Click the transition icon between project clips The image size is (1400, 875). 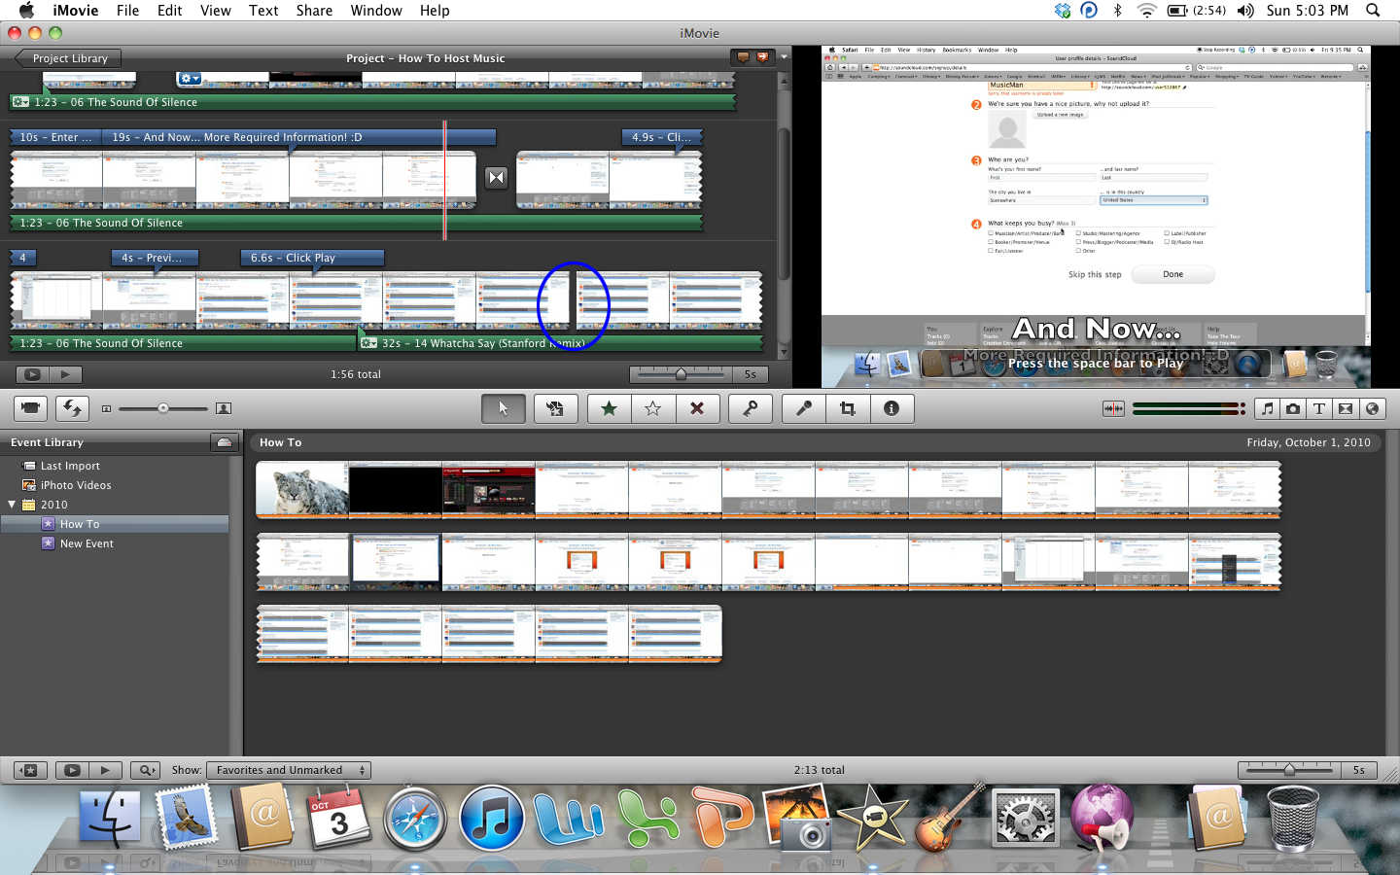(497, 178)
